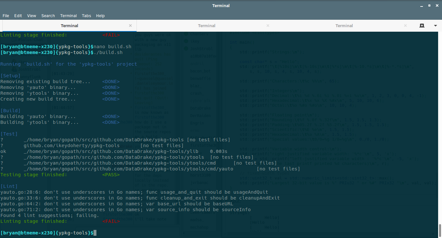Open the Tabs menu

pyautogui.click(x=86, y=16)
